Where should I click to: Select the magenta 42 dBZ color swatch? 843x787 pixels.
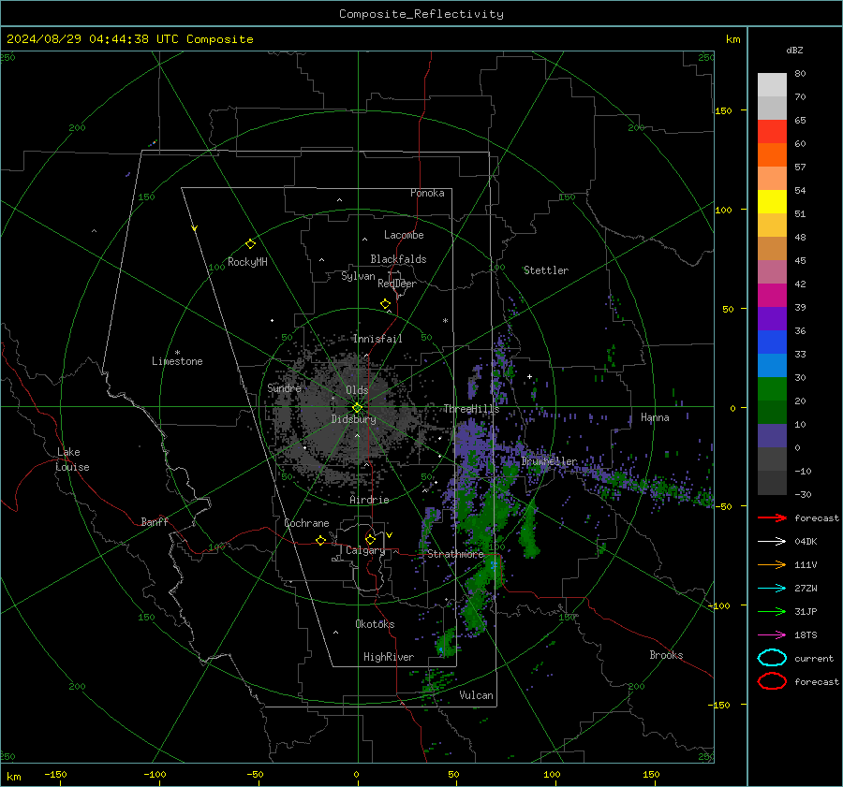click(x=772, y=295)
